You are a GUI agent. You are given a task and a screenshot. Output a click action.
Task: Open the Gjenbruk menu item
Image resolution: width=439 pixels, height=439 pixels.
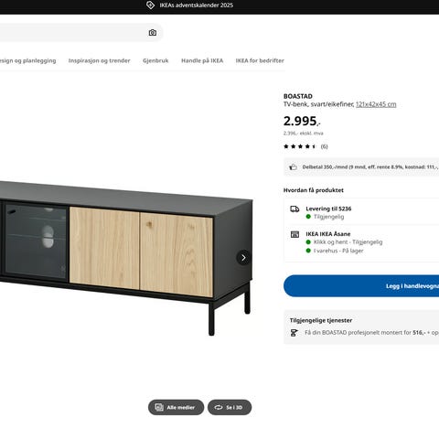155,60
